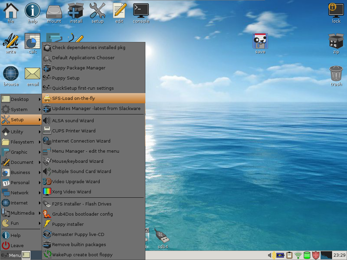347x260 pixels.
Task: Launch Internet Connection Wizard
Action: pyautogui.click(x=94, y=141)
